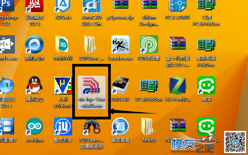Launch the 有信 green chat shortcut
Viewport: 248px width, 155px height.
point(206,85)
